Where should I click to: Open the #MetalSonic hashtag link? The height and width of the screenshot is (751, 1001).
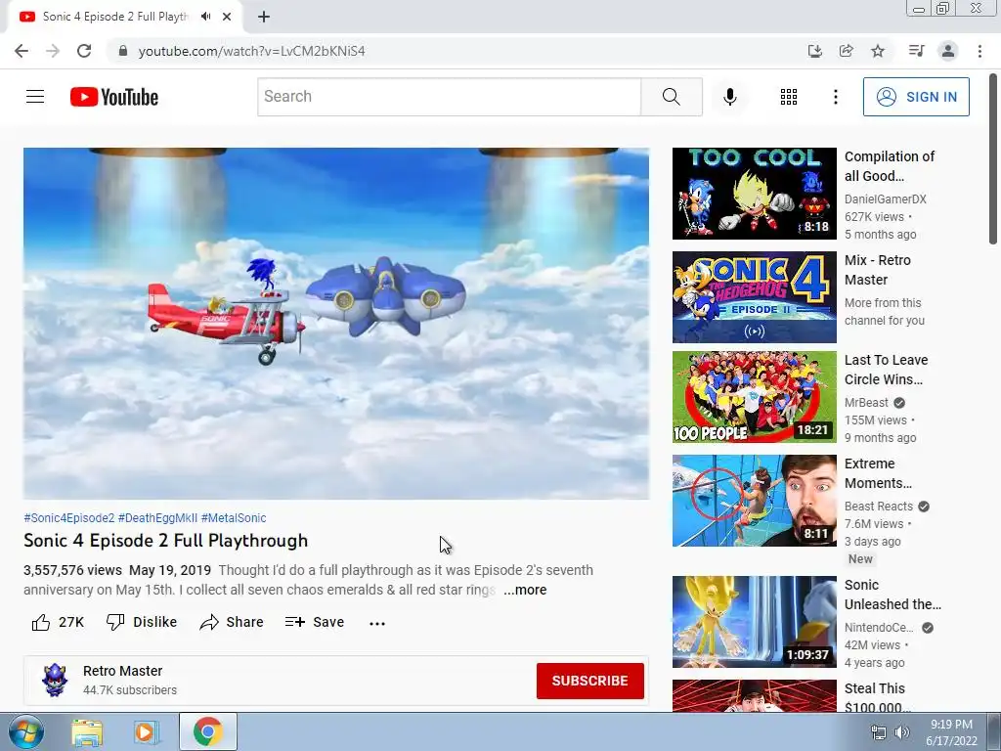coord(234,518)
